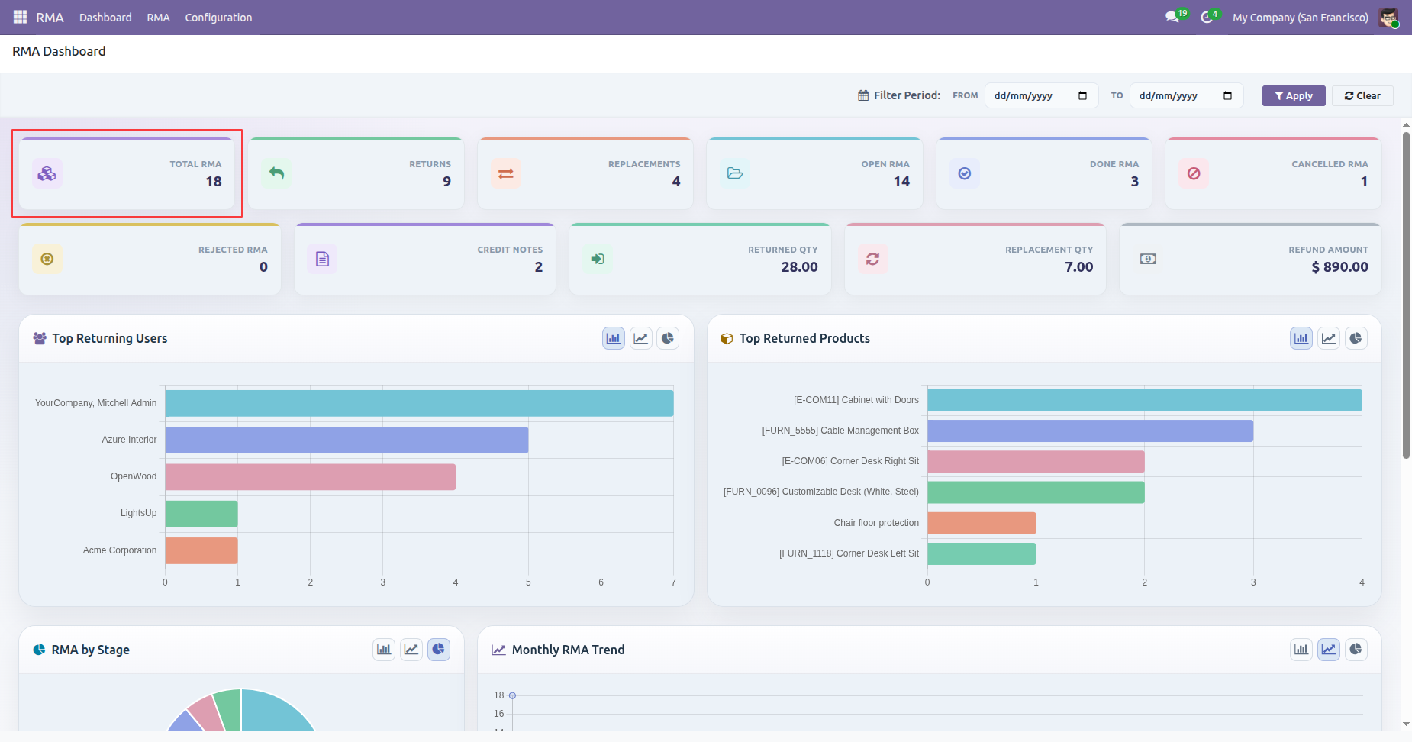Open the apps grid menu icon
Viewport: 1412px width, 742px height.
(20, 17)
